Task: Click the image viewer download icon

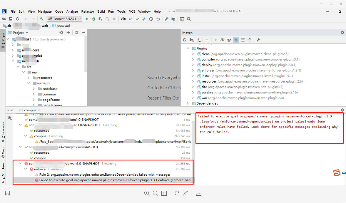Action: 199,193
